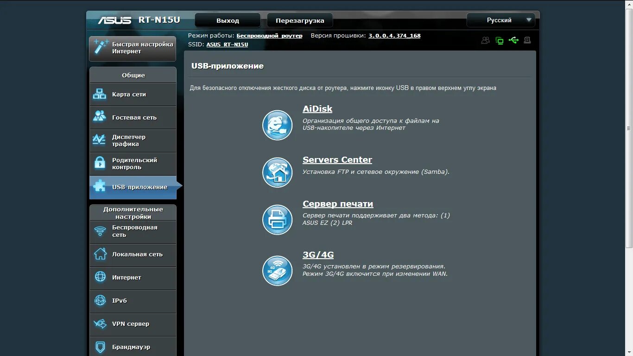
Task: Open Карта сети menu item
Action: tap(133, 95)
